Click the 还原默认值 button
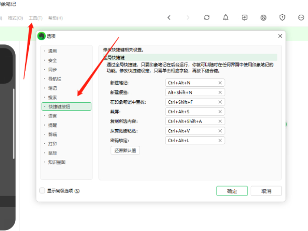Viewport: 308px width, 231px height. [x=125, y=150]
